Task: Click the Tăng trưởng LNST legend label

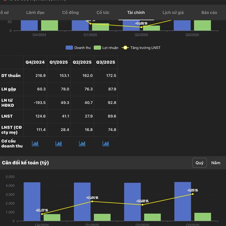Action: tap(145, 48)
